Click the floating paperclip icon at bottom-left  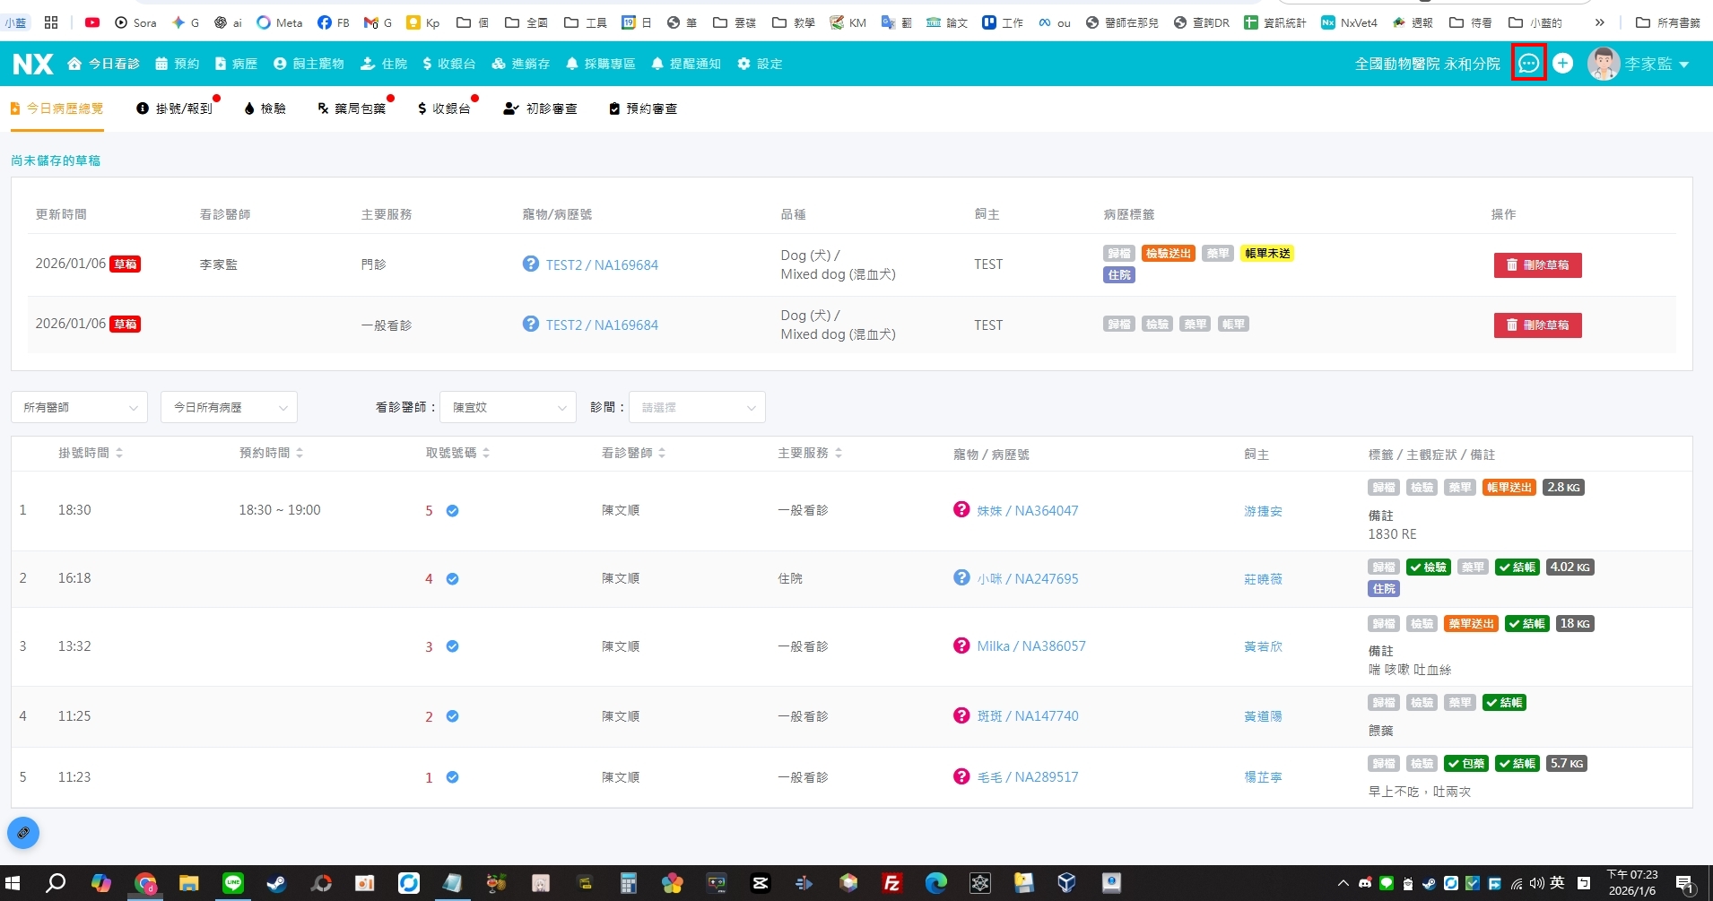23,833
